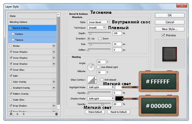Enable the Contour checkbox
The height and width of the screenshot is (124, 192).
pos(13,34)
